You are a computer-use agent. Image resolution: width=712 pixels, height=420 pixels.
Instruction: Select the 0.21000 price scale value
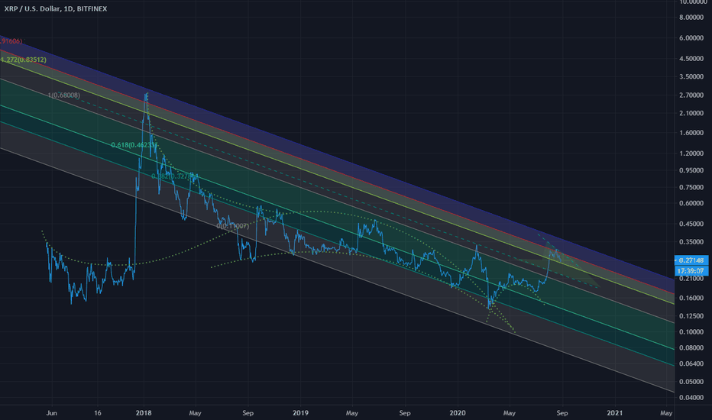pos(691,278)
